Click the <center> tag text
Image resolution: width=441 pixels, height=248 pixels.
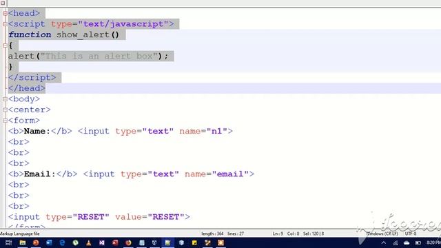click(29, 110)
